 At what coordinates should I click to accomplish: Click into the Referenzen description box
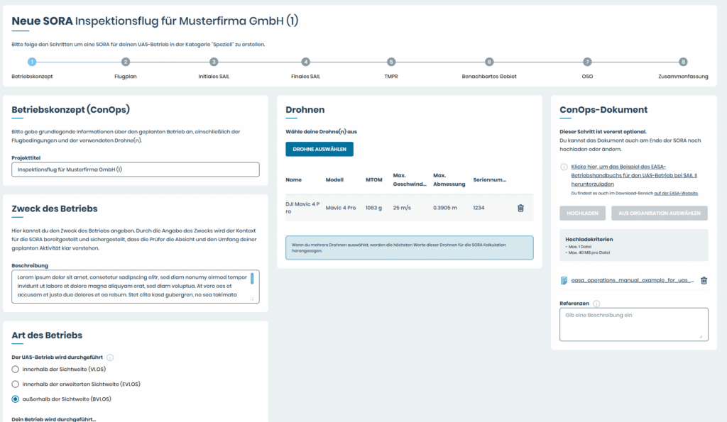[634, 324]
